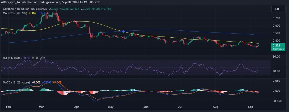Click the RSI value 45.91
This screenshot has height=112, width=289.
(x=27, y=58)
